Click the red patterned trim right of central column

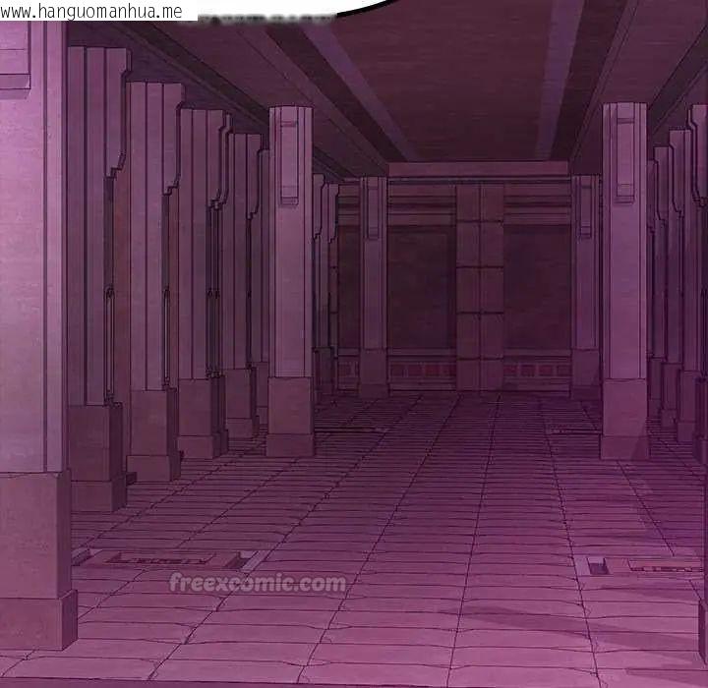point(538,371)
